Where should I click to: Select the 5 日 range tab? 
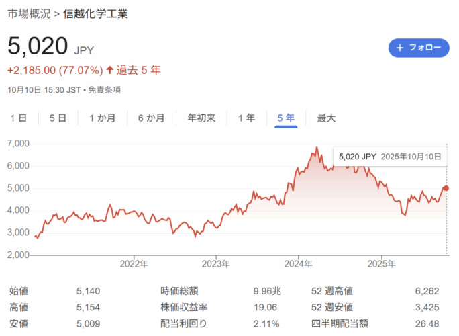[x=58, y=118]
